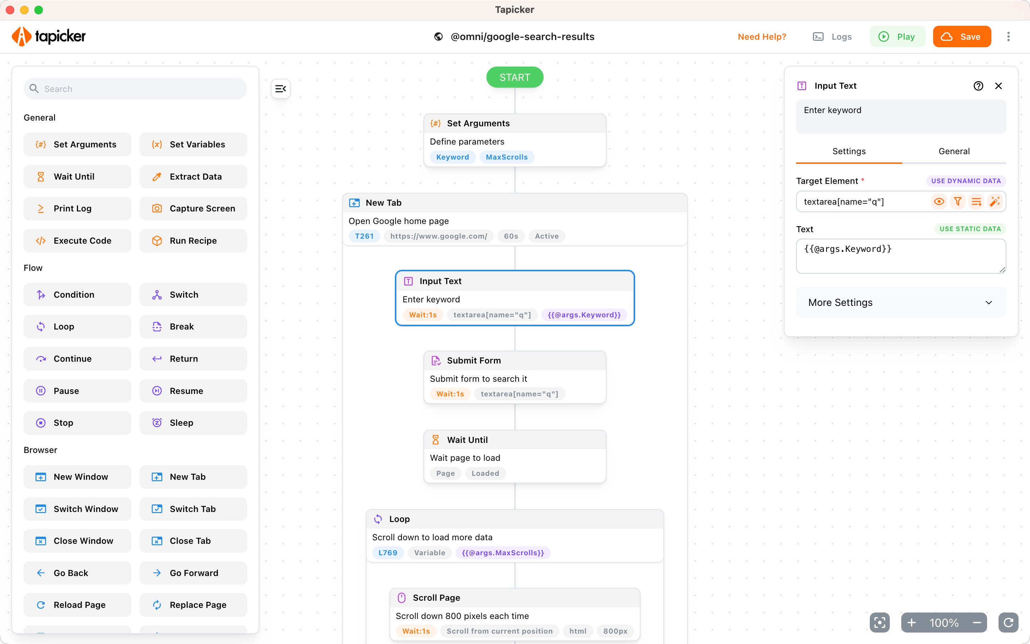Select the Scroll Page node

point(515,614)
